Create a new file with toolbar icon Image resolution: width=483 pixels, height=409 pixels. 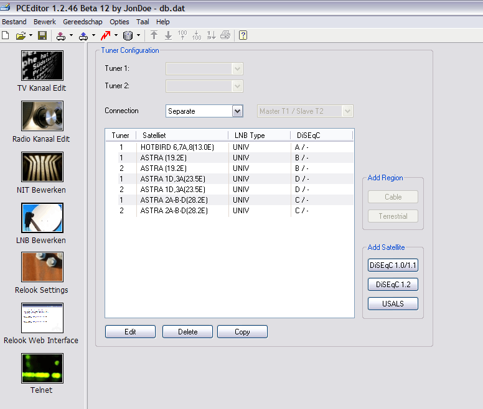pos(5,35)
